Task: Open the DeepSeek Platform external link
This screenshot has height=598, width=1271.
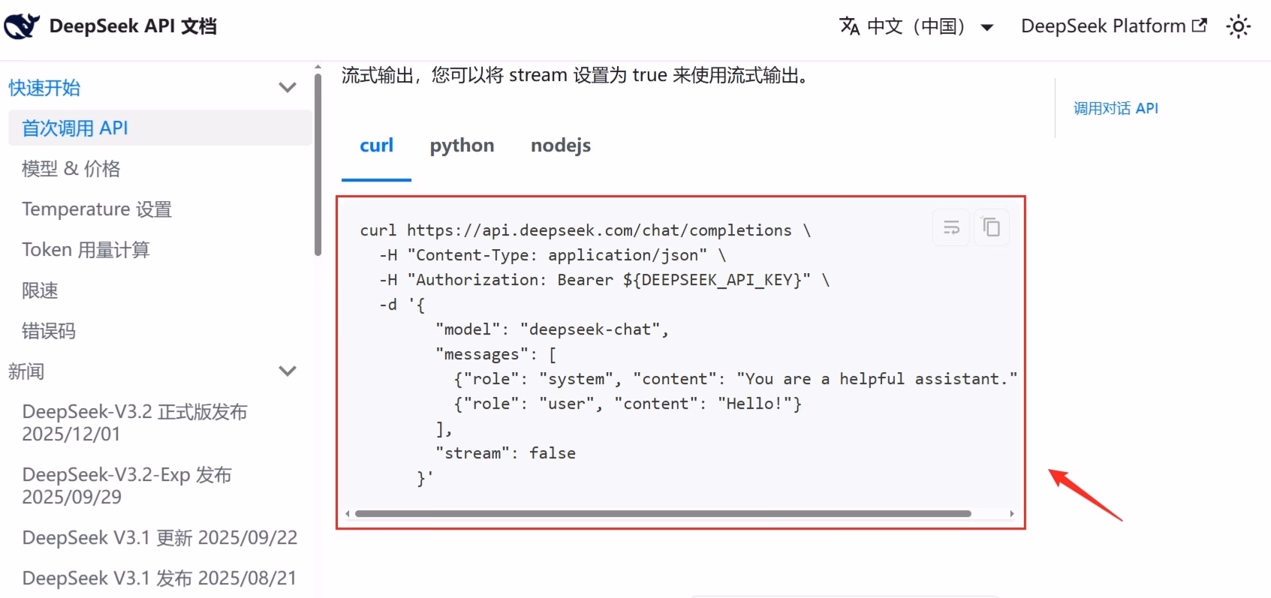Action: pos(1113,26)
